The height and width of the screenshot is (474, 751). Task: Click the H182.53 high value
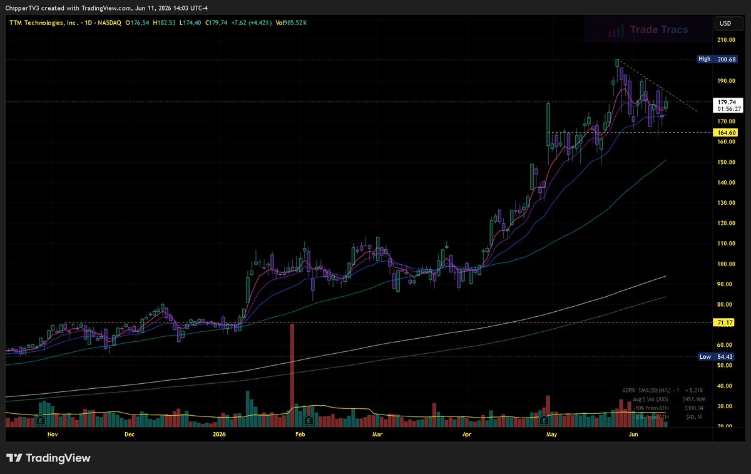165,23
